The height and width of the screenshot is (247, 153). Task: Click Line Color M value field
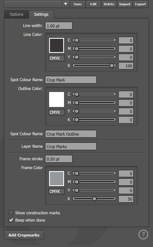tap(126, 49)
